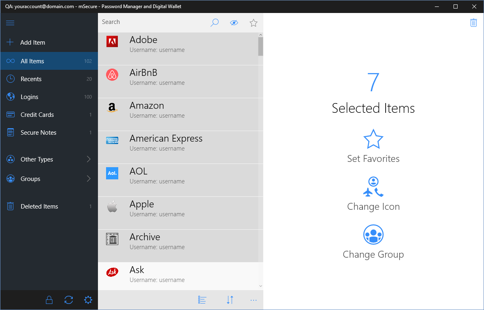Click the multi-select list icon in the bottom toolbar

click(x=202, y=300)
